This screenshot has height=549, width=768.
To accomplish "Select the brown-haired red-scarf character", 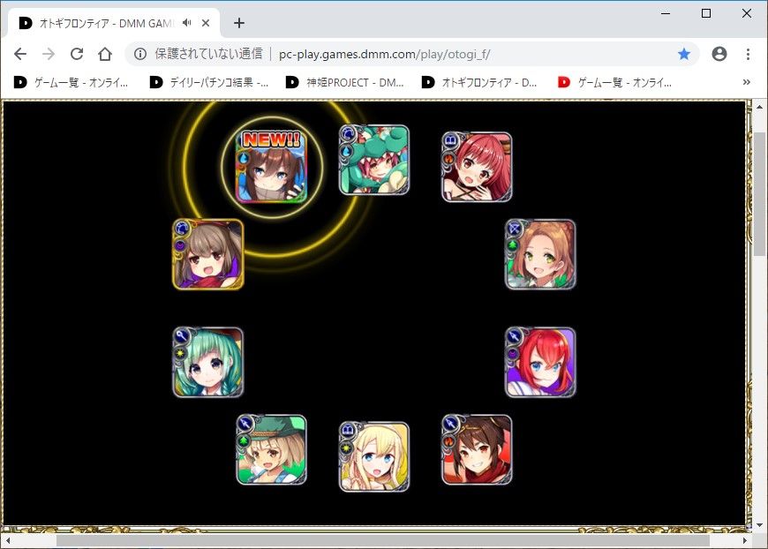I will click(477, 450).
